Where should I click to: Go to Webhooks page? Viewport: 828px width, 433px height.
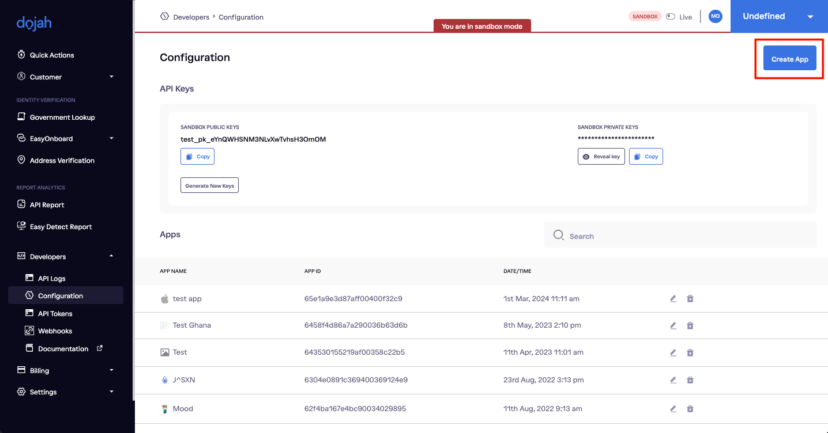55,331
